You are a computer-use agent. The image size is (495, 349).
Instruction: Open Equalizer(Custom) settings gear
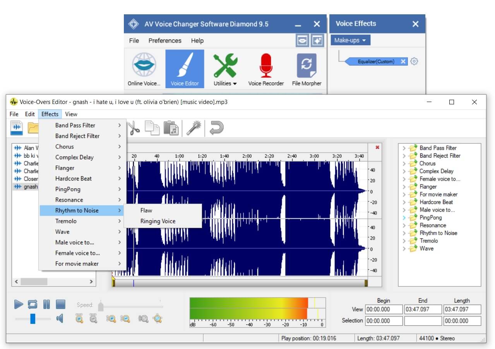click(x=414, y=61)
